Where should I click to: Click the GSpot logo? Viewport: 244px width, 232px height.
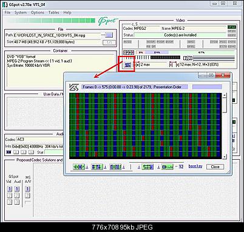coord(108,21)
